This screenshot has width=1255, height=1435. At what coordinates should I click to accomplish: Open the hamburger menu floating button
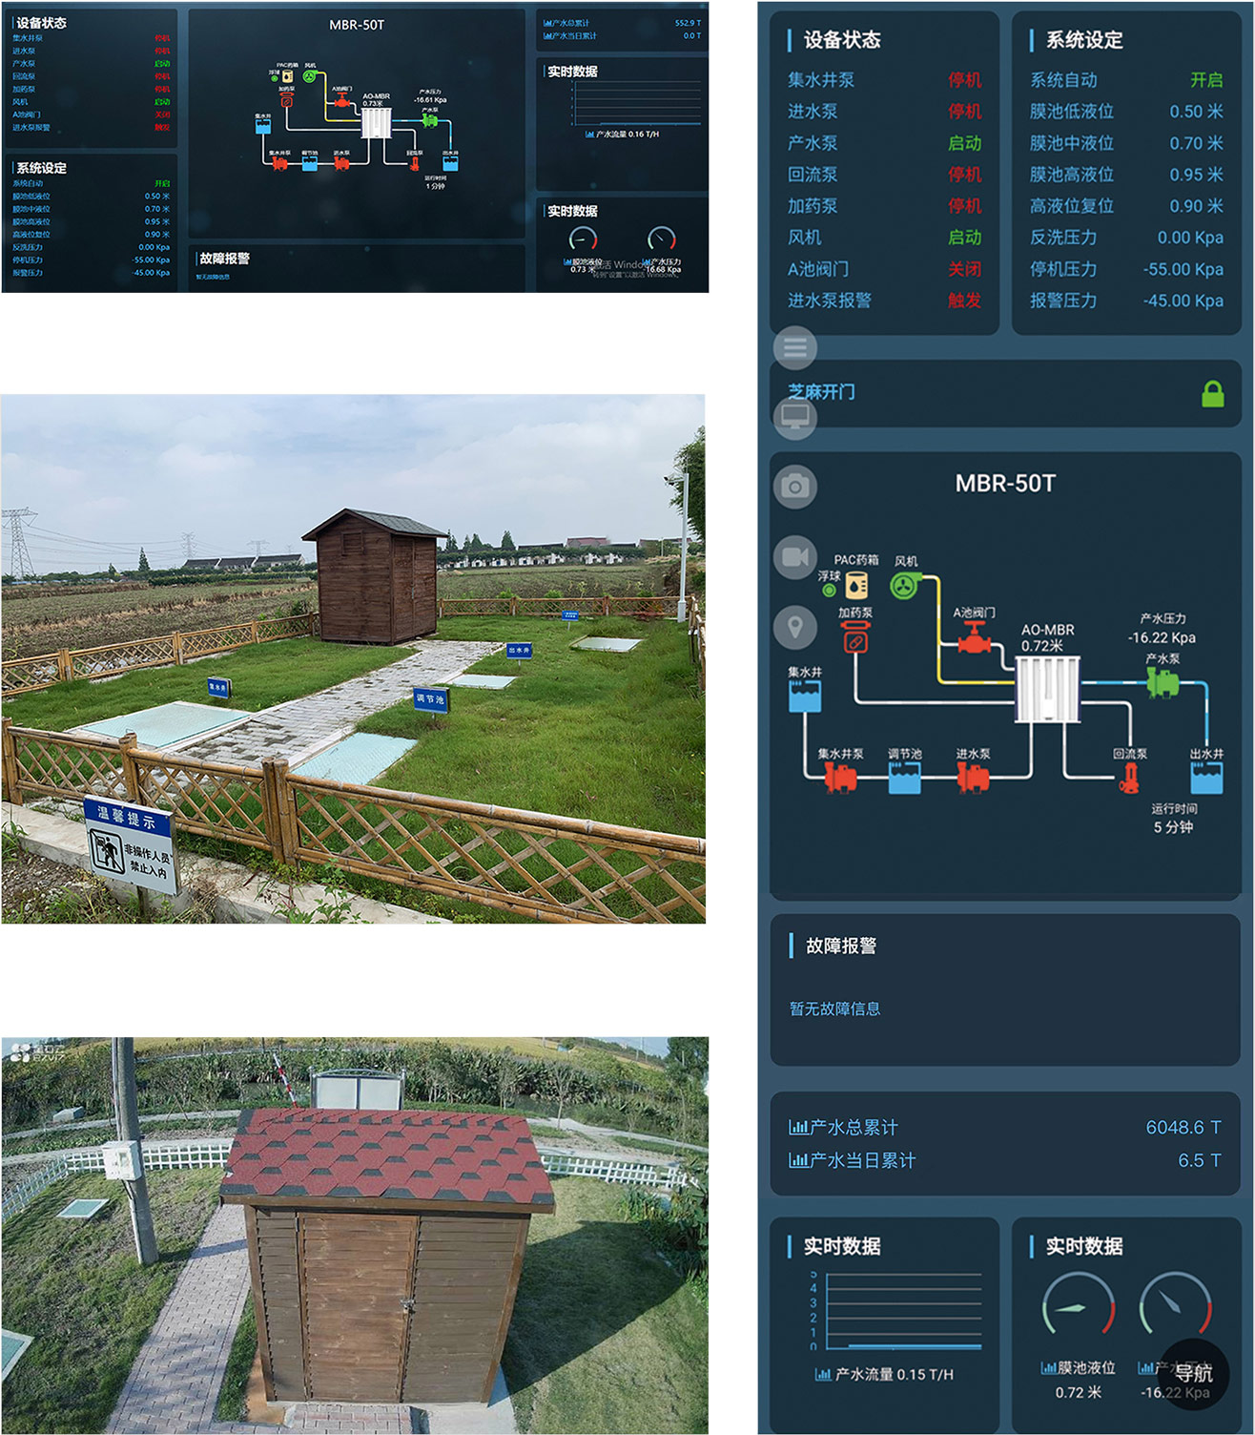[794, 347]
